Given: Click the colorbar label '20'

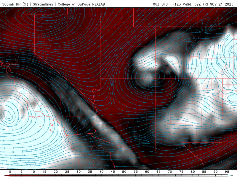Looking at the screenshot, I should coord(56,172).
